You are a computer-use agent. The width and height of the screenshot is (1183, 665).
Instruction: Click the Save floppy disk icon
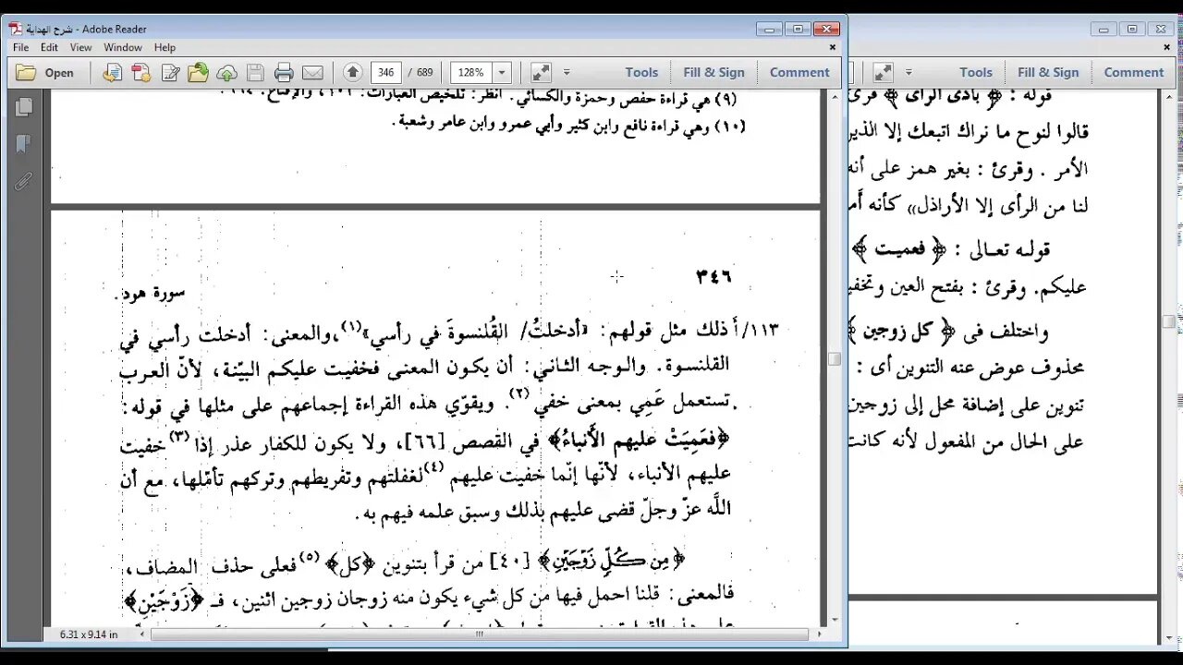tap(255, 73)
